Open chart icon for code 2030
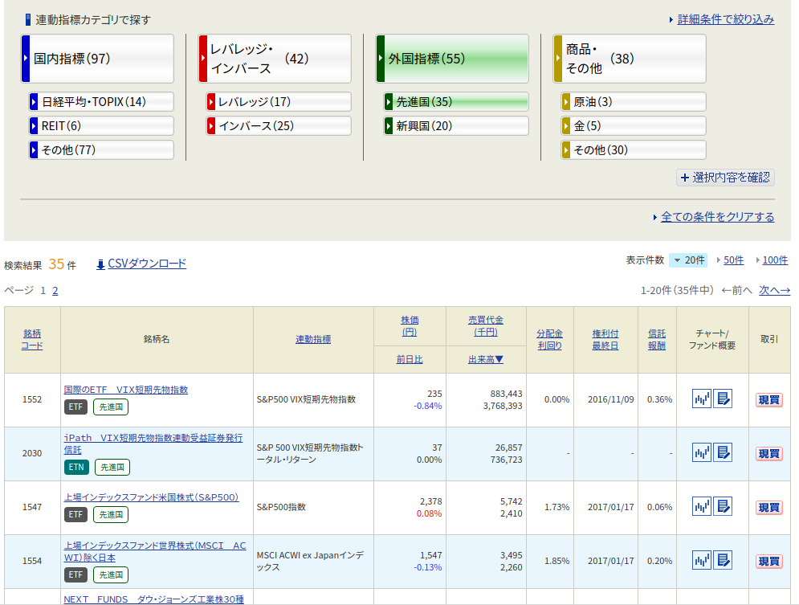The width and height of the screenshot is (799, 605). click(x=702, y=452)
